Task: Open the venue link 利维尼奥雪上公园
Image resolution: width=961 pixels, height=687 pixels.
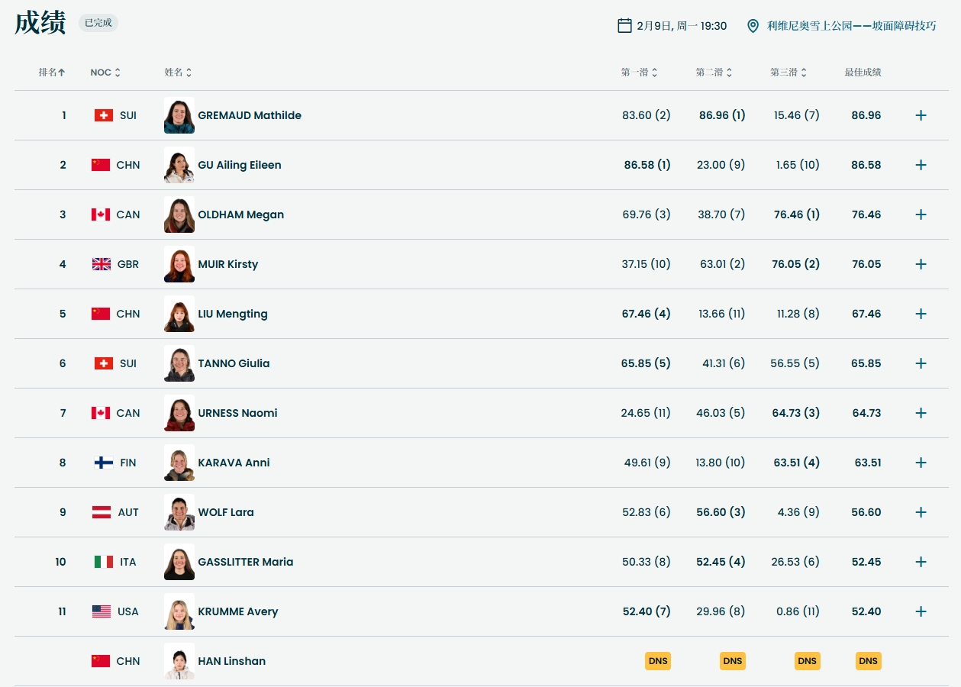Action: tap(851, 26)
